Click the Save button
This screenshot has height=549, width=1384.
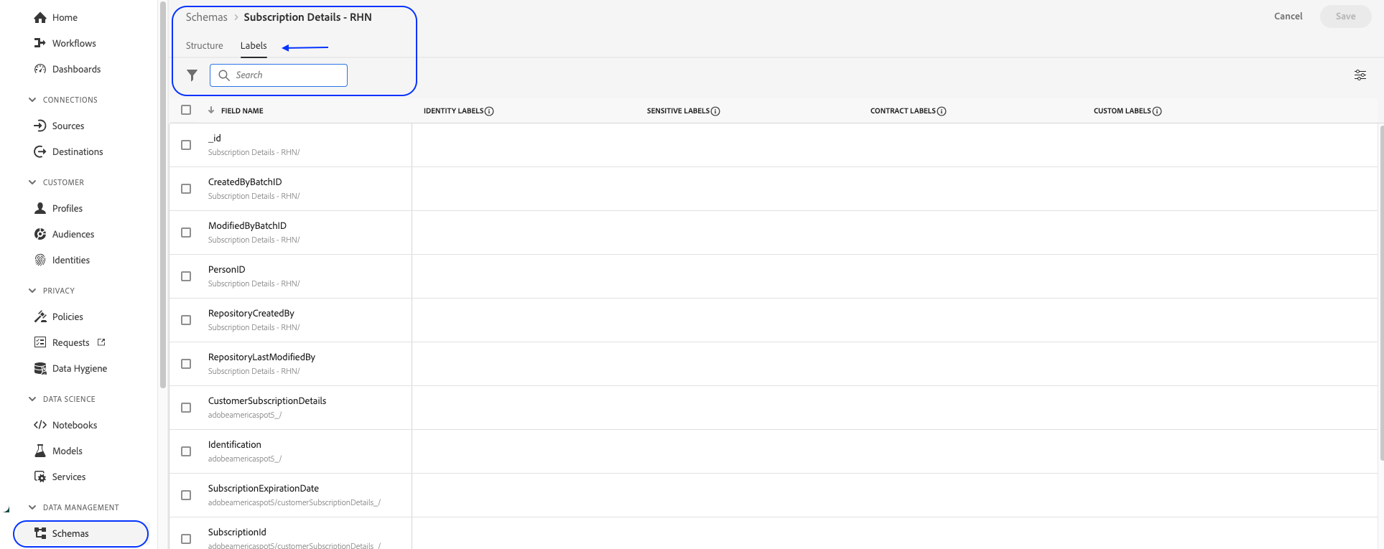[1346, 17]
